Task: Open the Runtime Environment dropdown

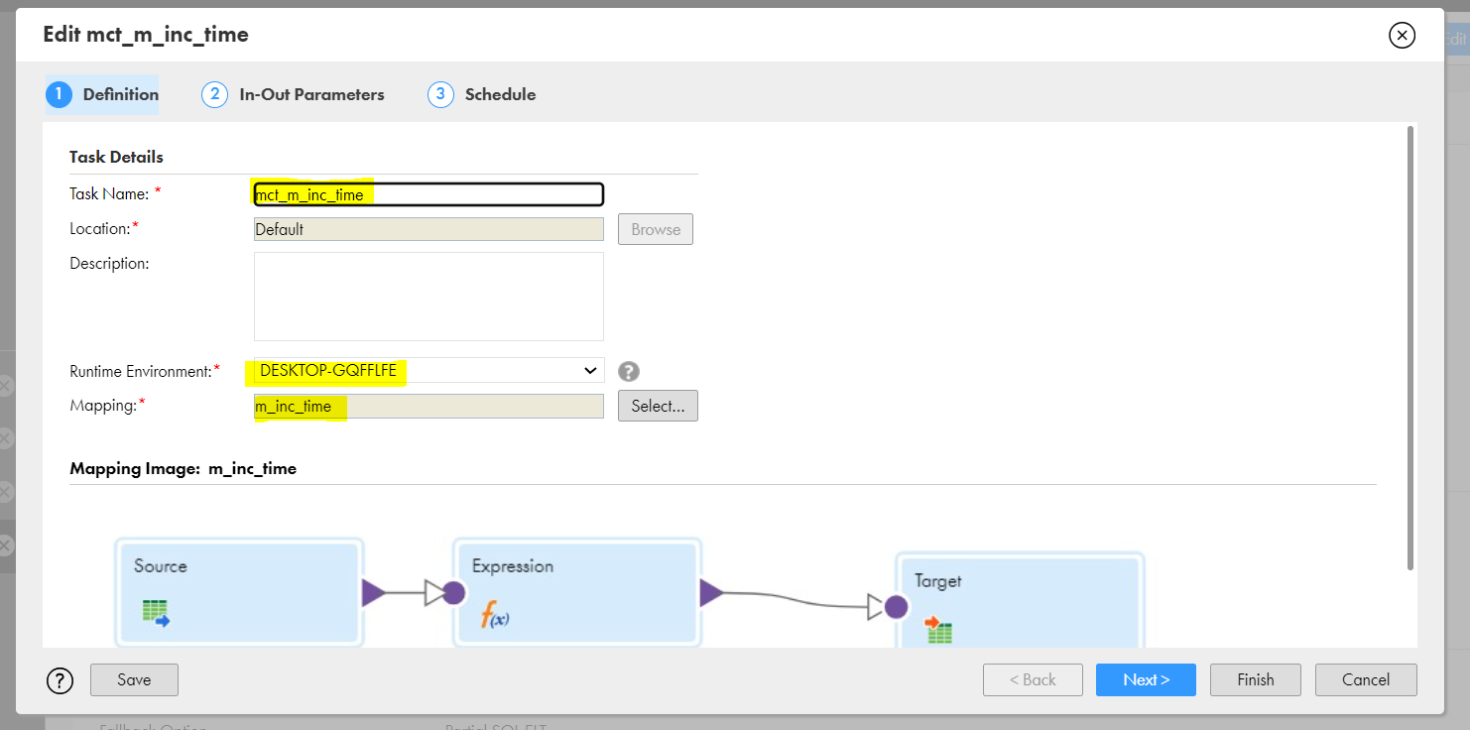Action: click(x=429, y=371)
